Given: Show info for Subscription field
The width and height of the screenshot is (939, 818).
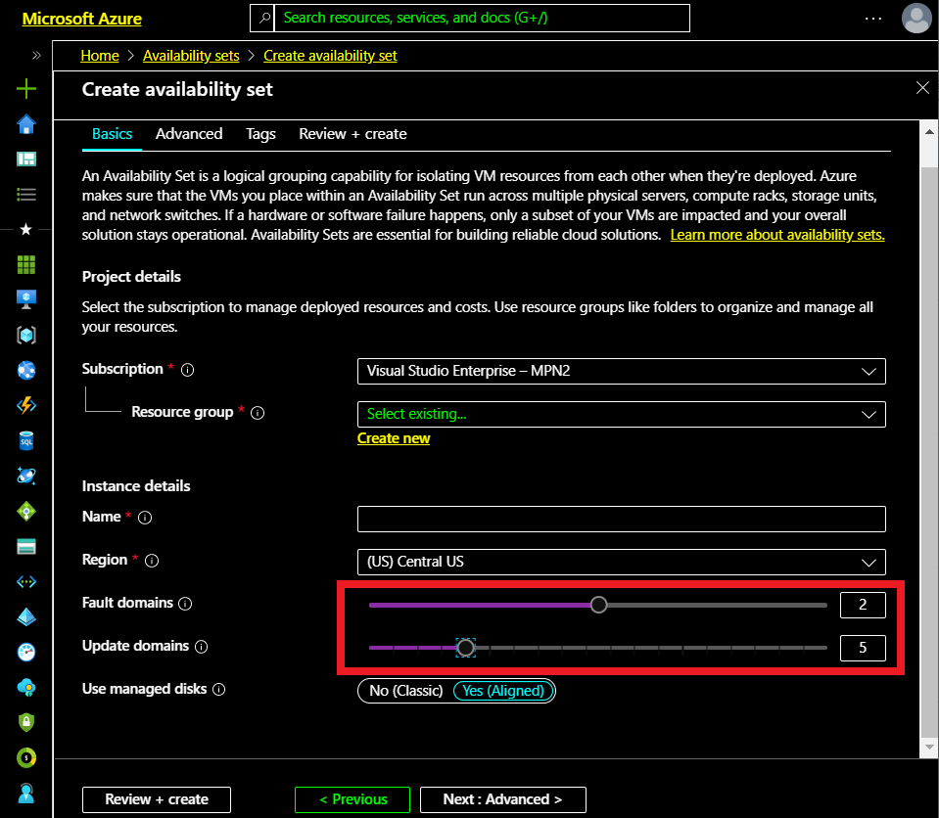Looking at the screenshot, I should (x=187, y=370).
